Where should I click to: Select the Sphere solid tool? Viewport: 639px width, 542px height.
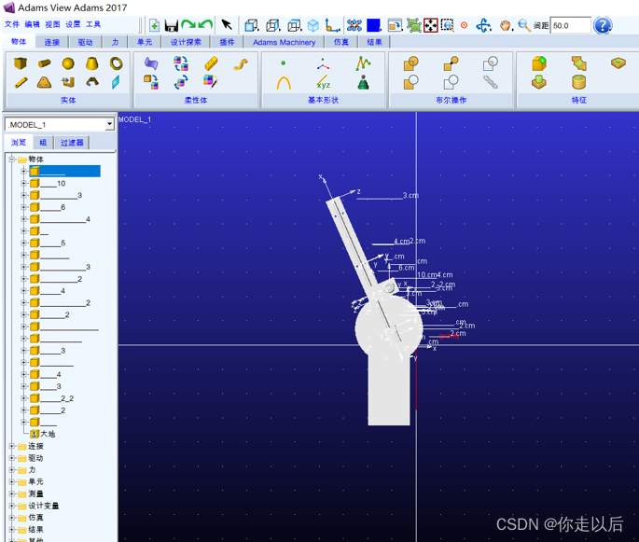pyautogui.click(x=68, y=63)
